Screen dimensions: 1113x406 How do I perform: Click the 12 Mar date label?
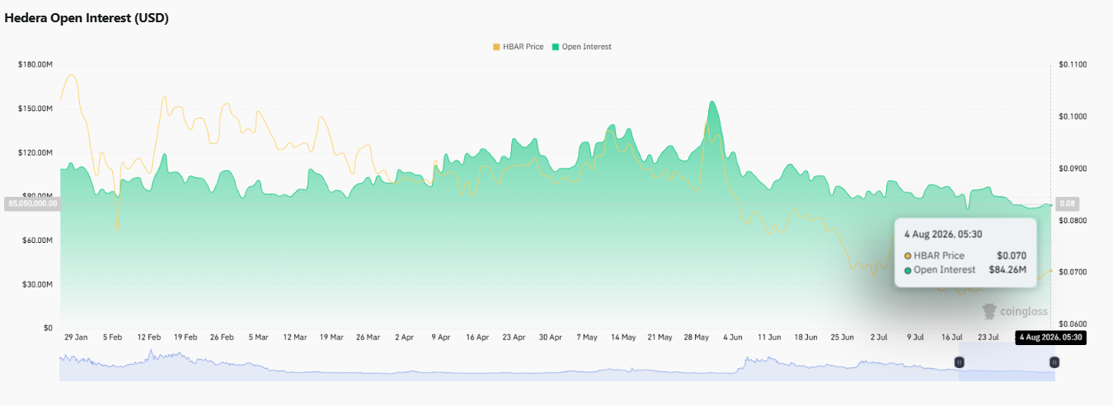(x=294, y=338)
